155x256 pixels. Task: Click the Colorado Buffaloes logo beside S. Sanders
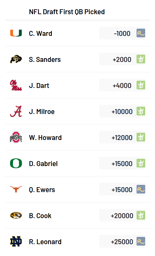pyautogui.click(x=16, y=59)
